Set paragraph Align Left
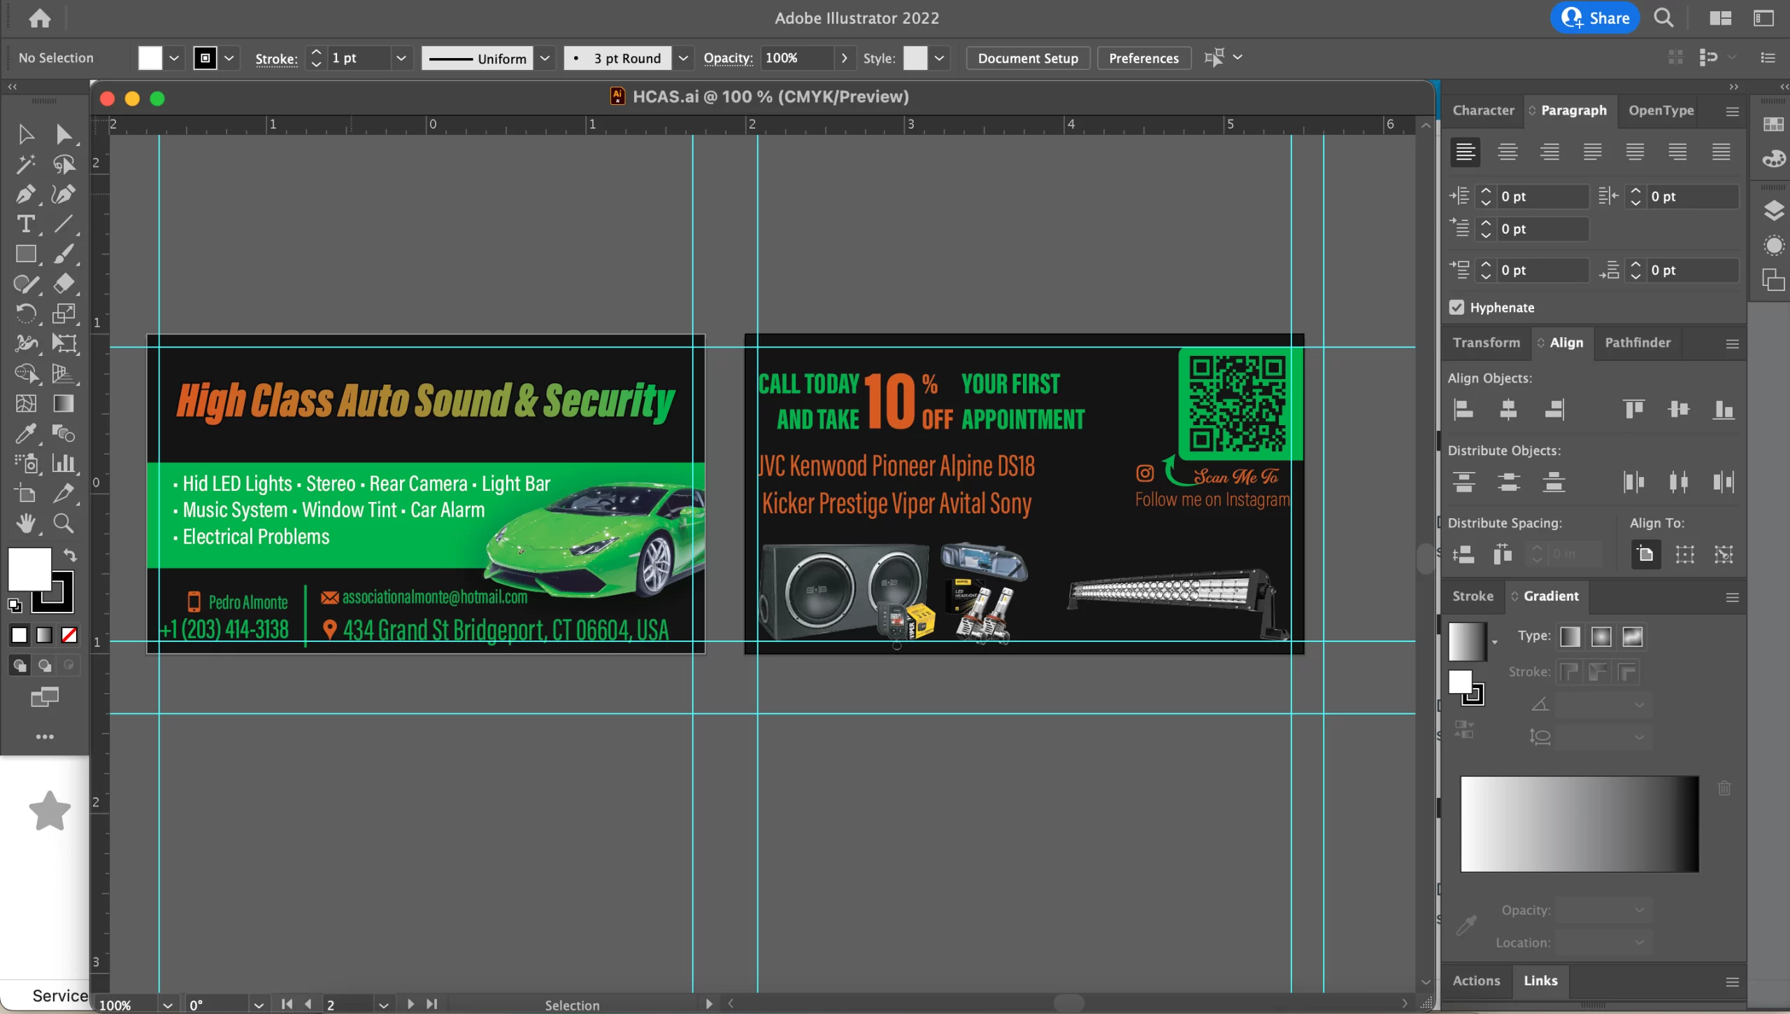 point(1465,152)
